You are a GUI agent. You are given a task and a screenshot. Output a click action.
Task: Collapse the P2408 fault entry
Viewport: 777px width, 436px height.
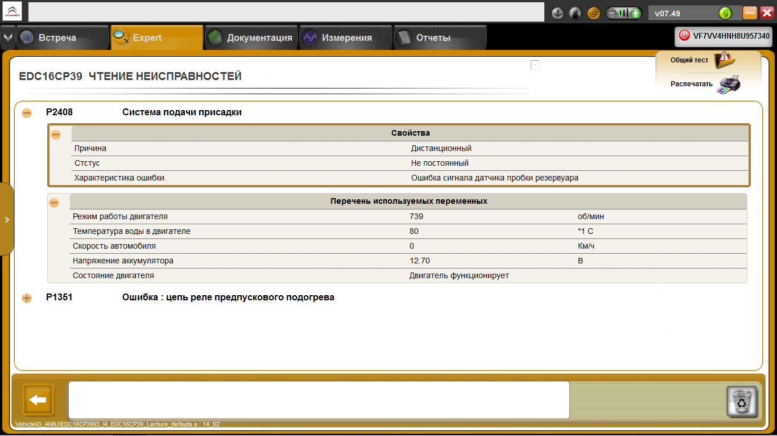[27, 113]
